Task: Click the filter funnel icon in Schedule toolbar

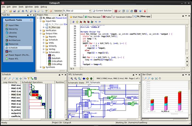Action: tap(28, 78)
